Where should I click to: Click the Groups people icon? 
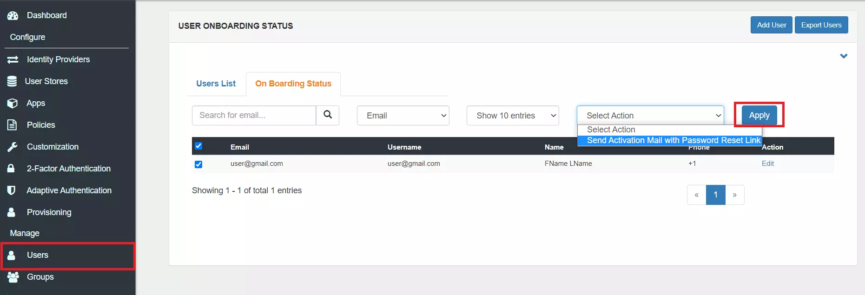[13, 277]
